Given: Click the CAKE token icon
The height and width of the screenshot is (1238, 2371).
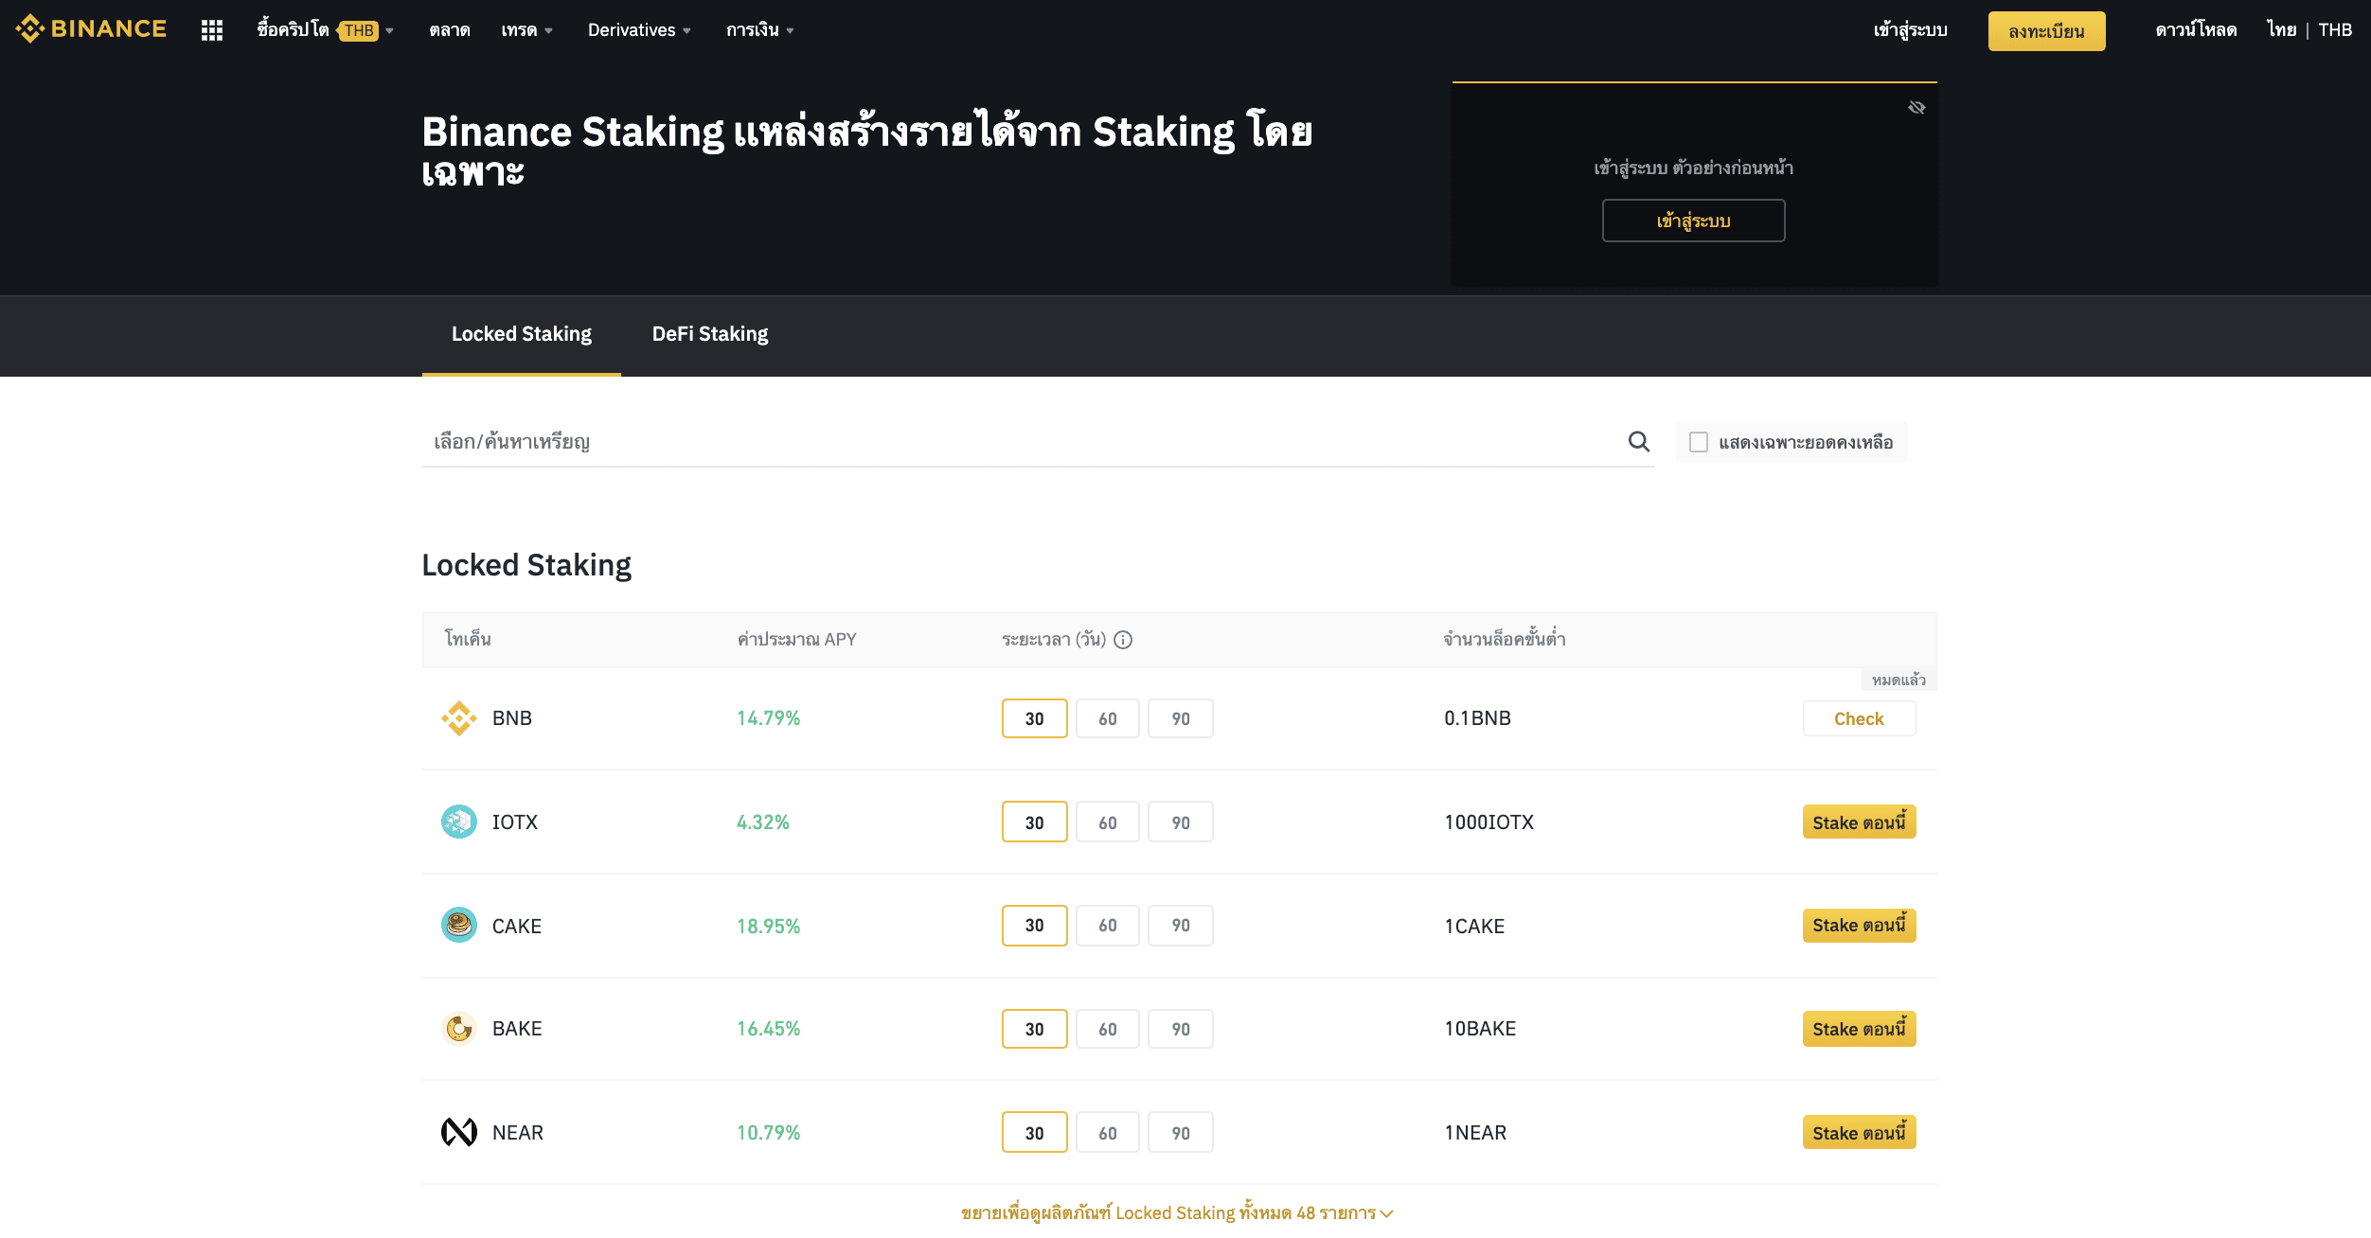Looking at the screenshot, I should coord(459,926).
